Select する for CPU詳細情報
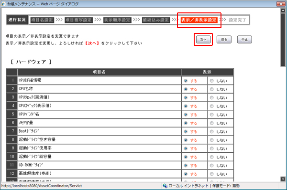Viewport: 287px width, 190px height. (186, 81)
